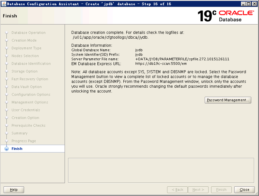Click the disabled Next button
259x196 pixels.
198,190
